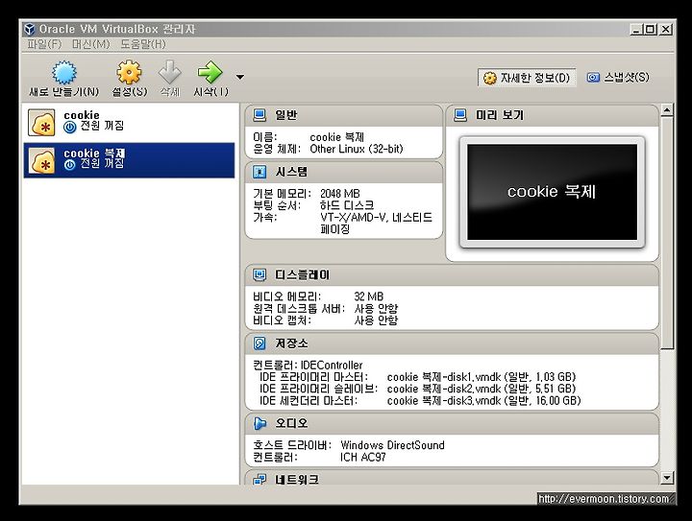
Task: Select the cookie virtual machine entry
Action: point(129,122)
